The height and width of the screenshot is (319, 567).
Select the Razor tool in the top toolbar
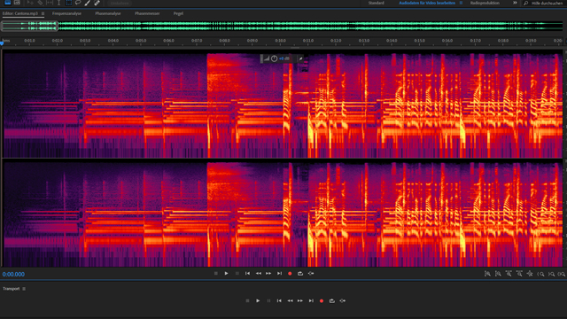click(40, 3)
